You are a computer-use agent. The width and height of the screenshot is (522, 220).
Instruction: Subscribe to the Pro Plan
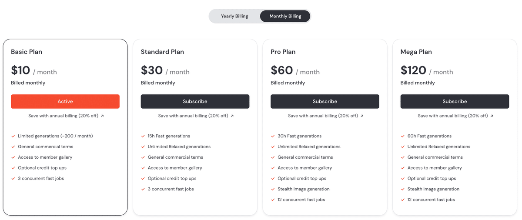[325, 101]
